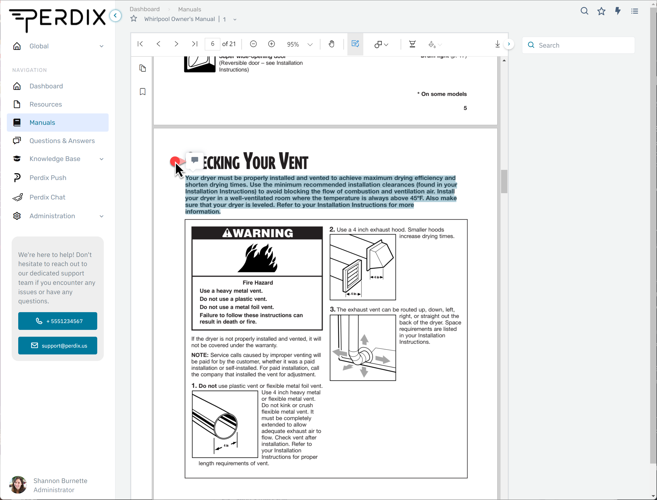The height and width of the screenshot is (500, 657).
Task: Expand Administration menu
Action: tap(58, 216)
